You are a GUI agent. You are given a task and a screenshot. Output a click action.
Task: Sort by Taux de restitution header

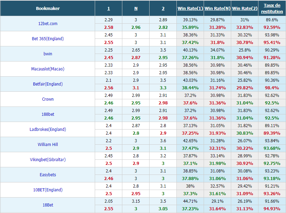tap(272, 8)
